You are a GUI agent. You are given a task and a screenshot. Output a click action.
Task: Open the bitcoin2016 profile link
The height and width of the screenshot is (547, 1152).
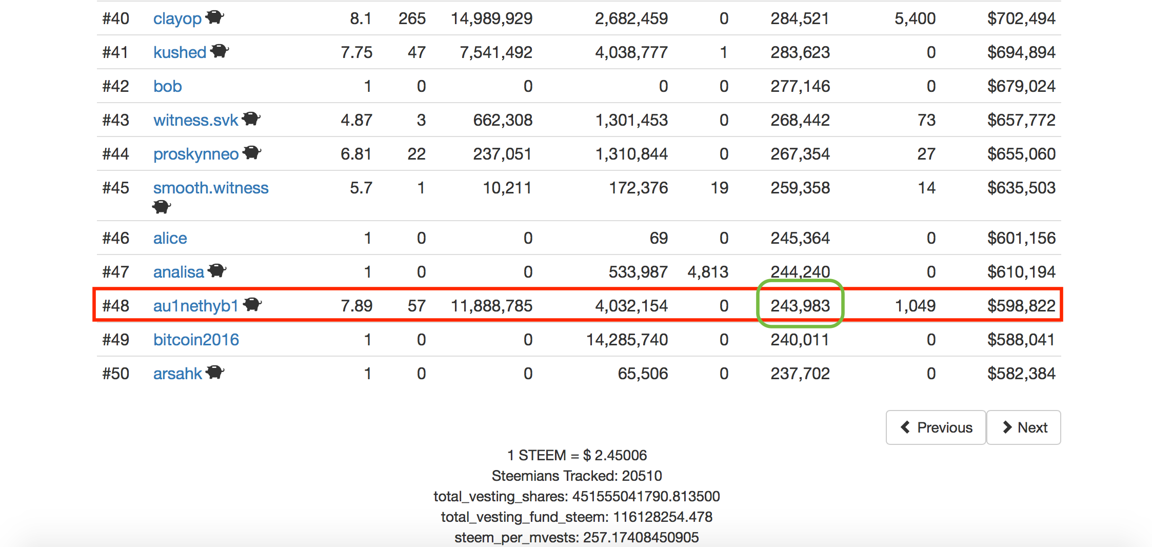tap(196, 340)
